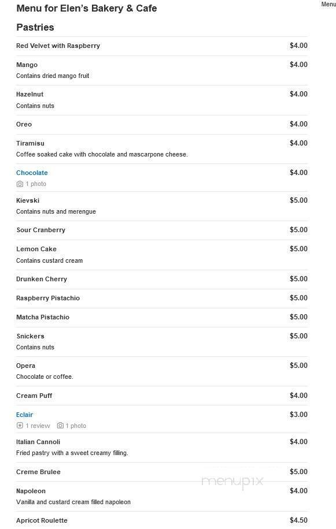This screenshot has width=336, height=529.
Task: Click the $3.00 price next to Eclair
Action: 299,414
